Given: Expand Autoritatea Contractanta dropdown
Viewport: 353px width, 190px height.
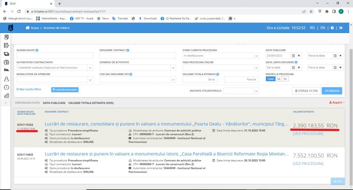Looking at the screenshot, I should coord(90,68).
